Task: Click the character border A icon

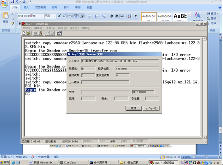Action: (x=82, y=16)
